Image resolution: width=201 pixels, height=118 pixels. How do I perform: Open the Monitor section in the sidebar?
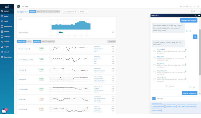click(x=6, y=11)
